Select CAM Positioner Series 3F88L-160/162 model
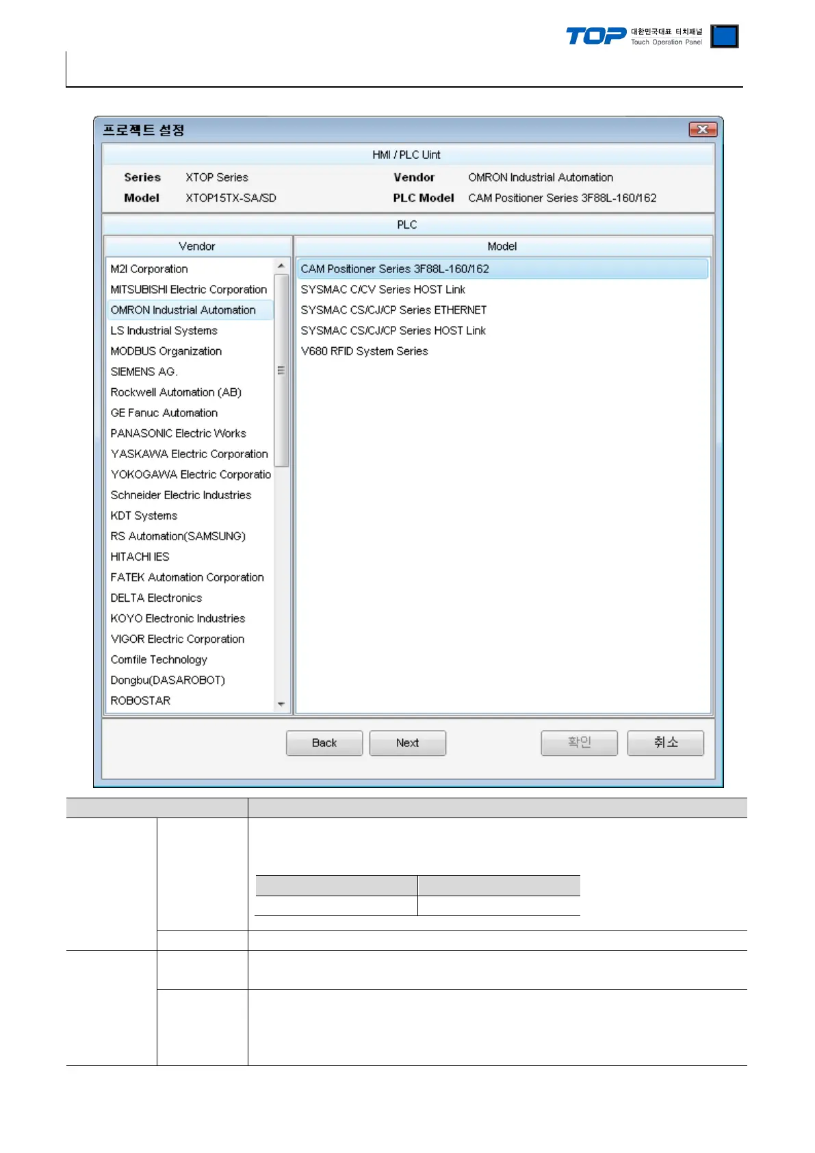Image resolution: width=815 pixels, height=1153 pixels. point(503,269)
